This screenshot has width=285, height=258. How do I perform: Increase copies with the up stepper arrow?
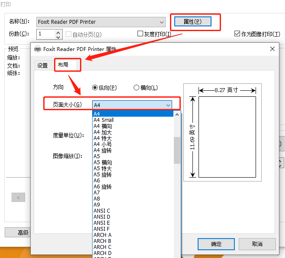tap(58, 32)
